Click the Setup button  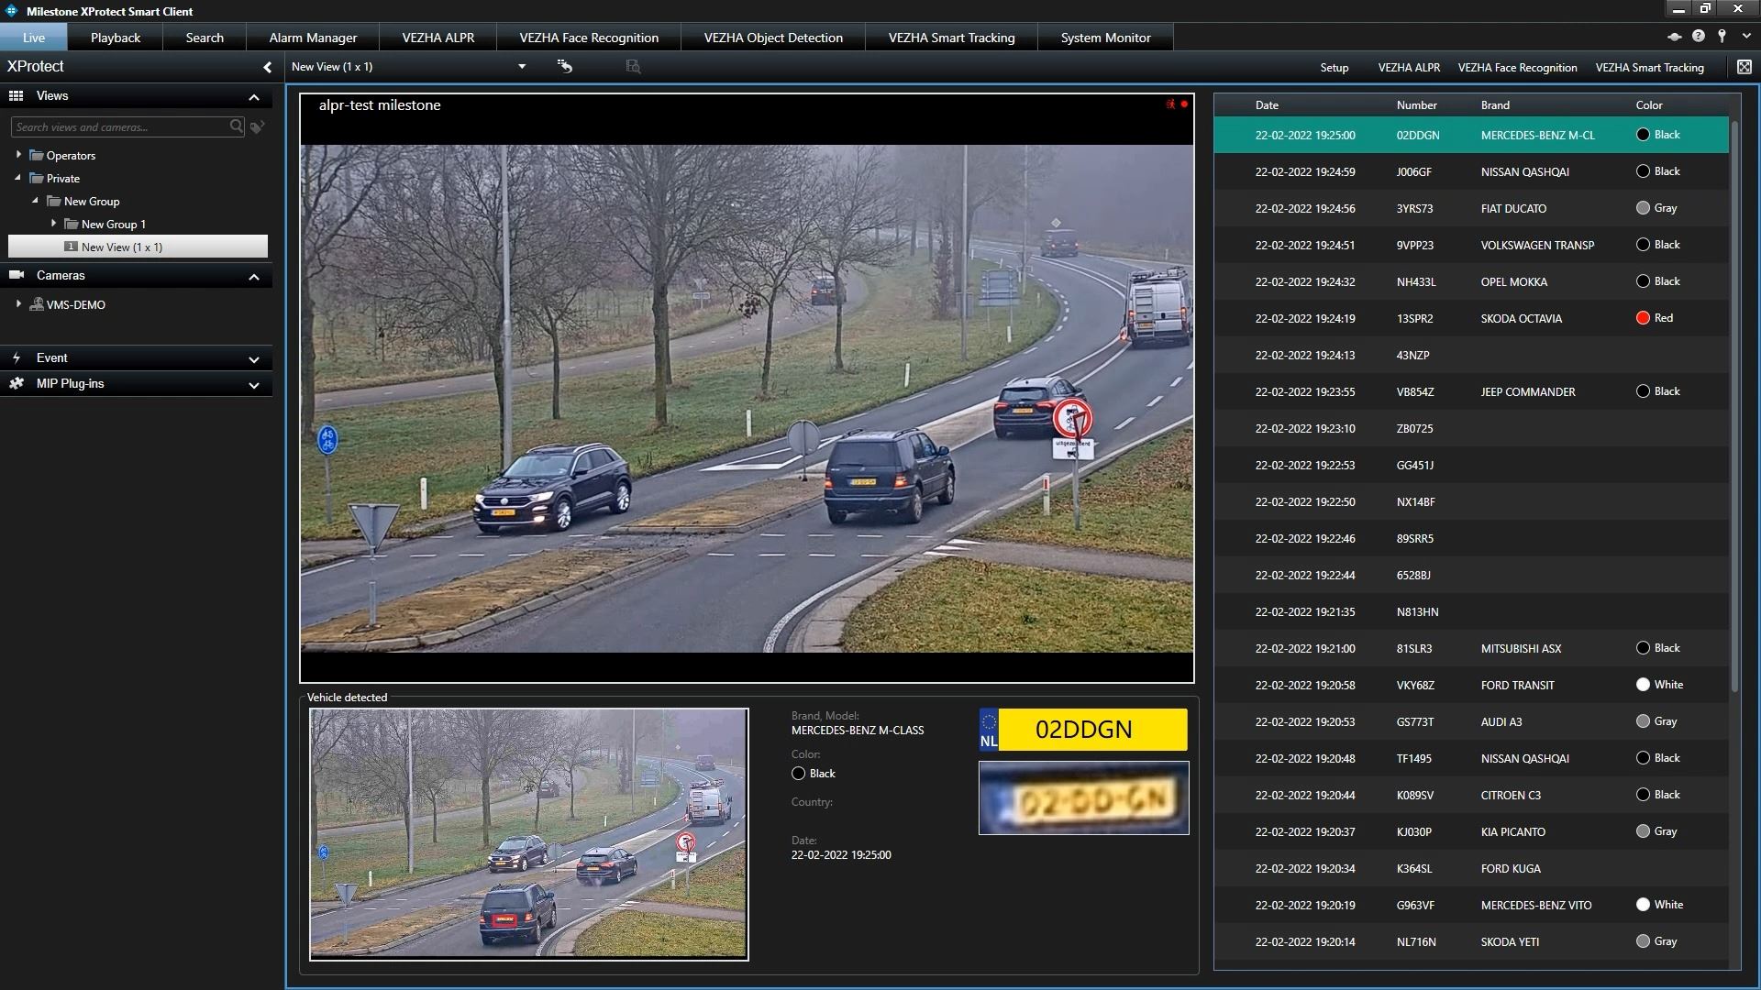[1335, 68]
